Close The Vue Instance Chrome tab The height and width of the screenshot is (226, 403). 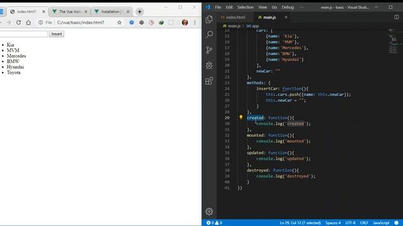(x=86, y=11)
